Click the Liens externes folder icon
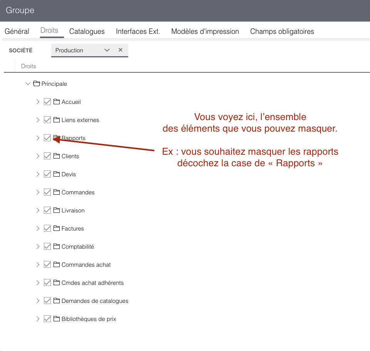Viewport: 370px width, 351px height. tap(56, 120)
